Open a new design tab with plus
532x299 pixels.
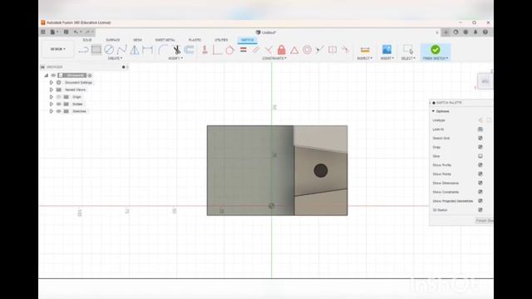[446, 32]
